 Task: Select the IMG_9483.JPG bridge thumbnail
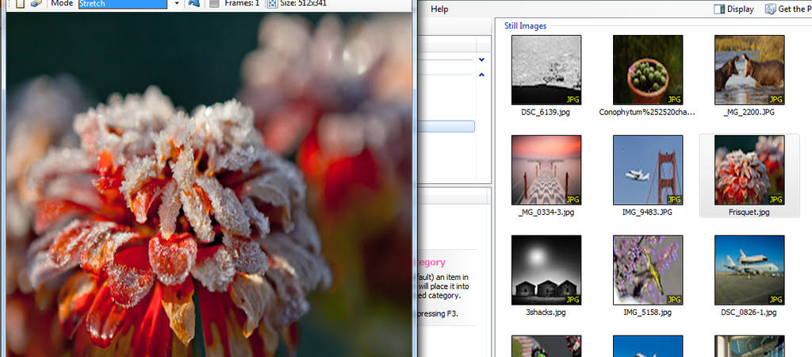(x=647, y=170)
